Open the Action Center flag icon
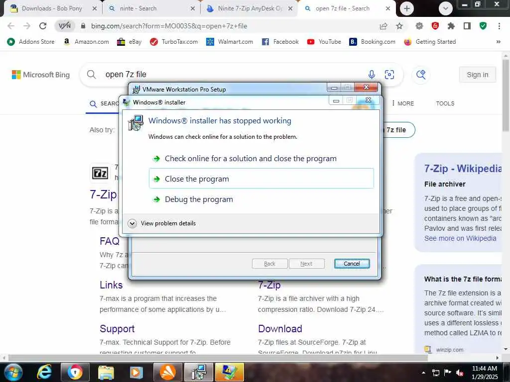This screenshot has height=382, width=510. click(448, 372)
